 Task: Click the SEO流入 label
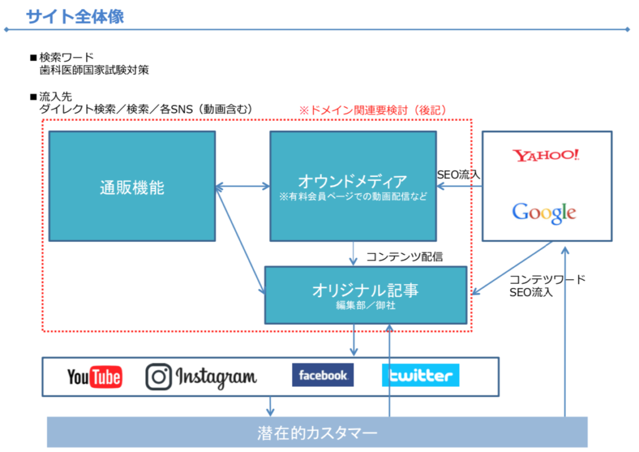click(459, 175)
